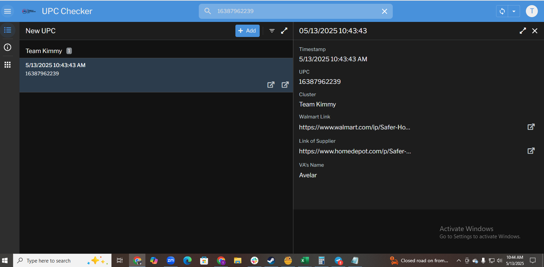544x267 pixels.
Task: Open the hamburger navigation menu
Action: click(8, 11)
